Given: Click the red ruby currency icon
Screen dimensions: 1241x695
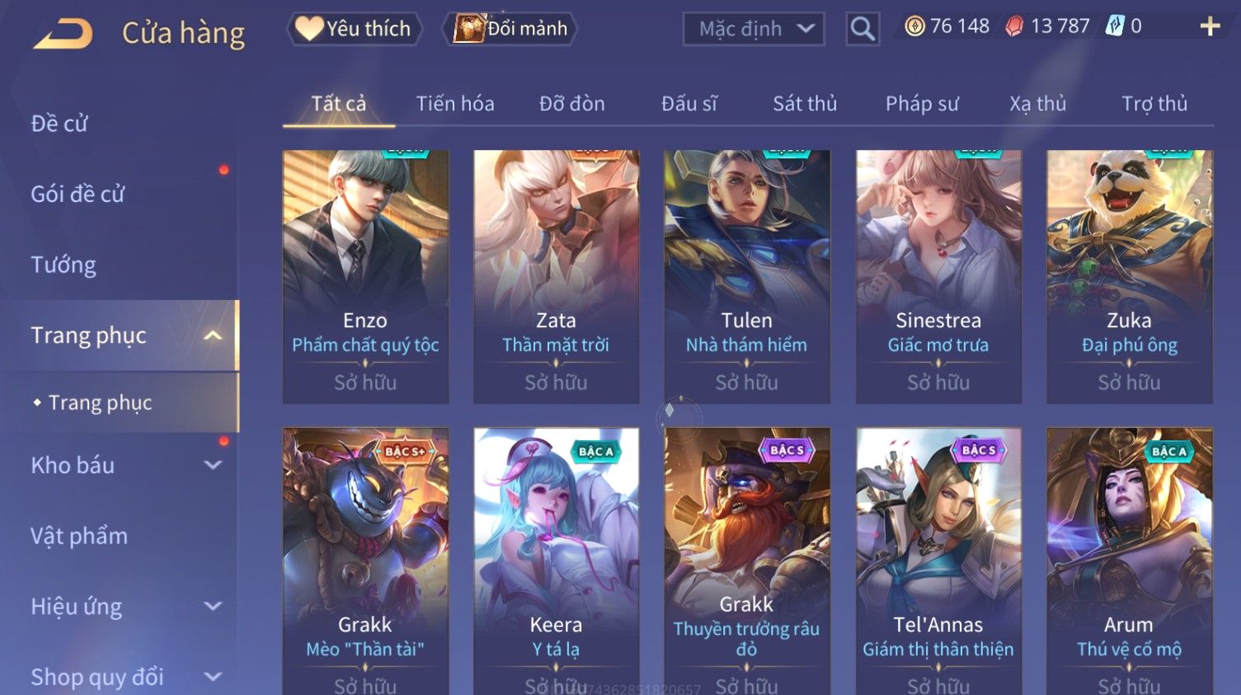Looking at the screenshot, I should pyautogui.click(x=1014, y=26).
